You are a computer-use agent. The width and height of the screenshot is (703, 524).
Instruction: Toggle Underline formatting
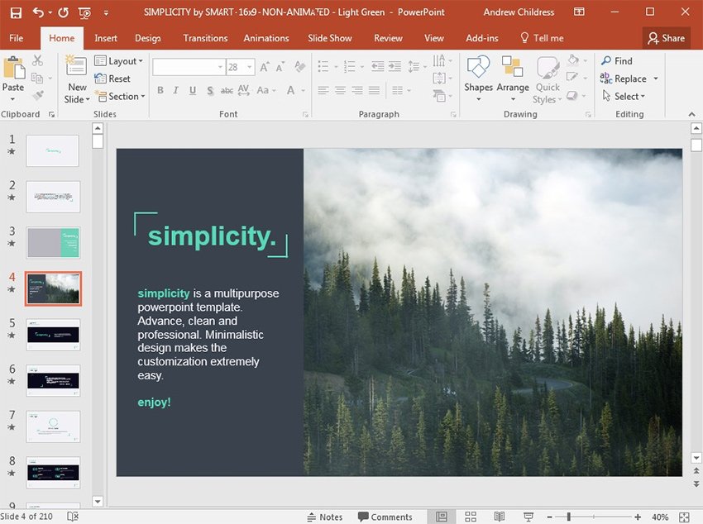point(193,90)
